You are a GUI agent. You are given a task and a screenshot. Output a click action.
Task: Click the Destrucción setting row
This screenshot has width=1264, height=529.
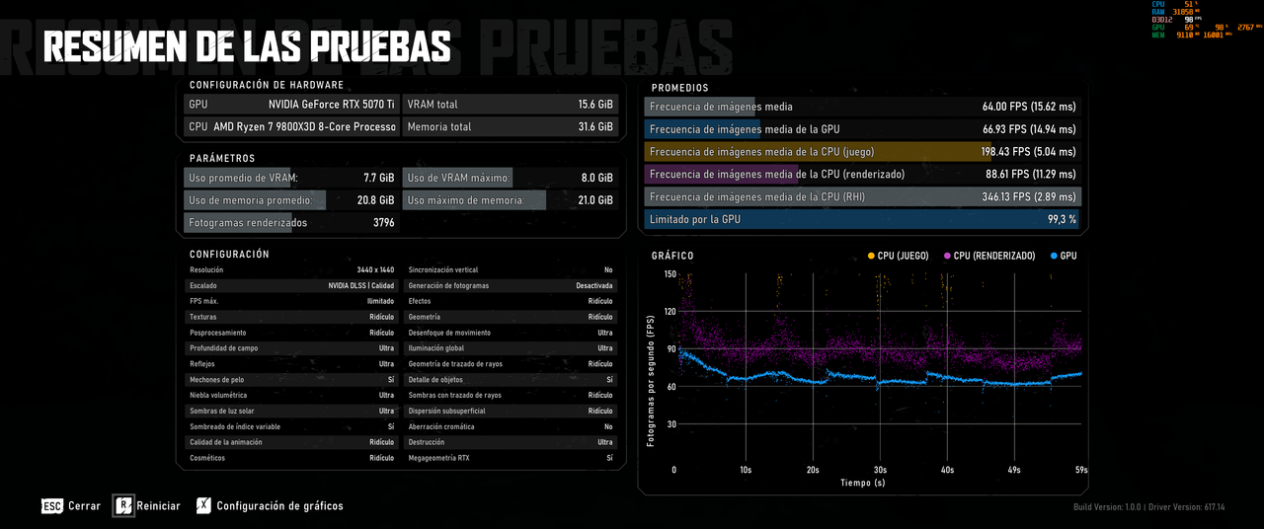(x=511, y=442)
